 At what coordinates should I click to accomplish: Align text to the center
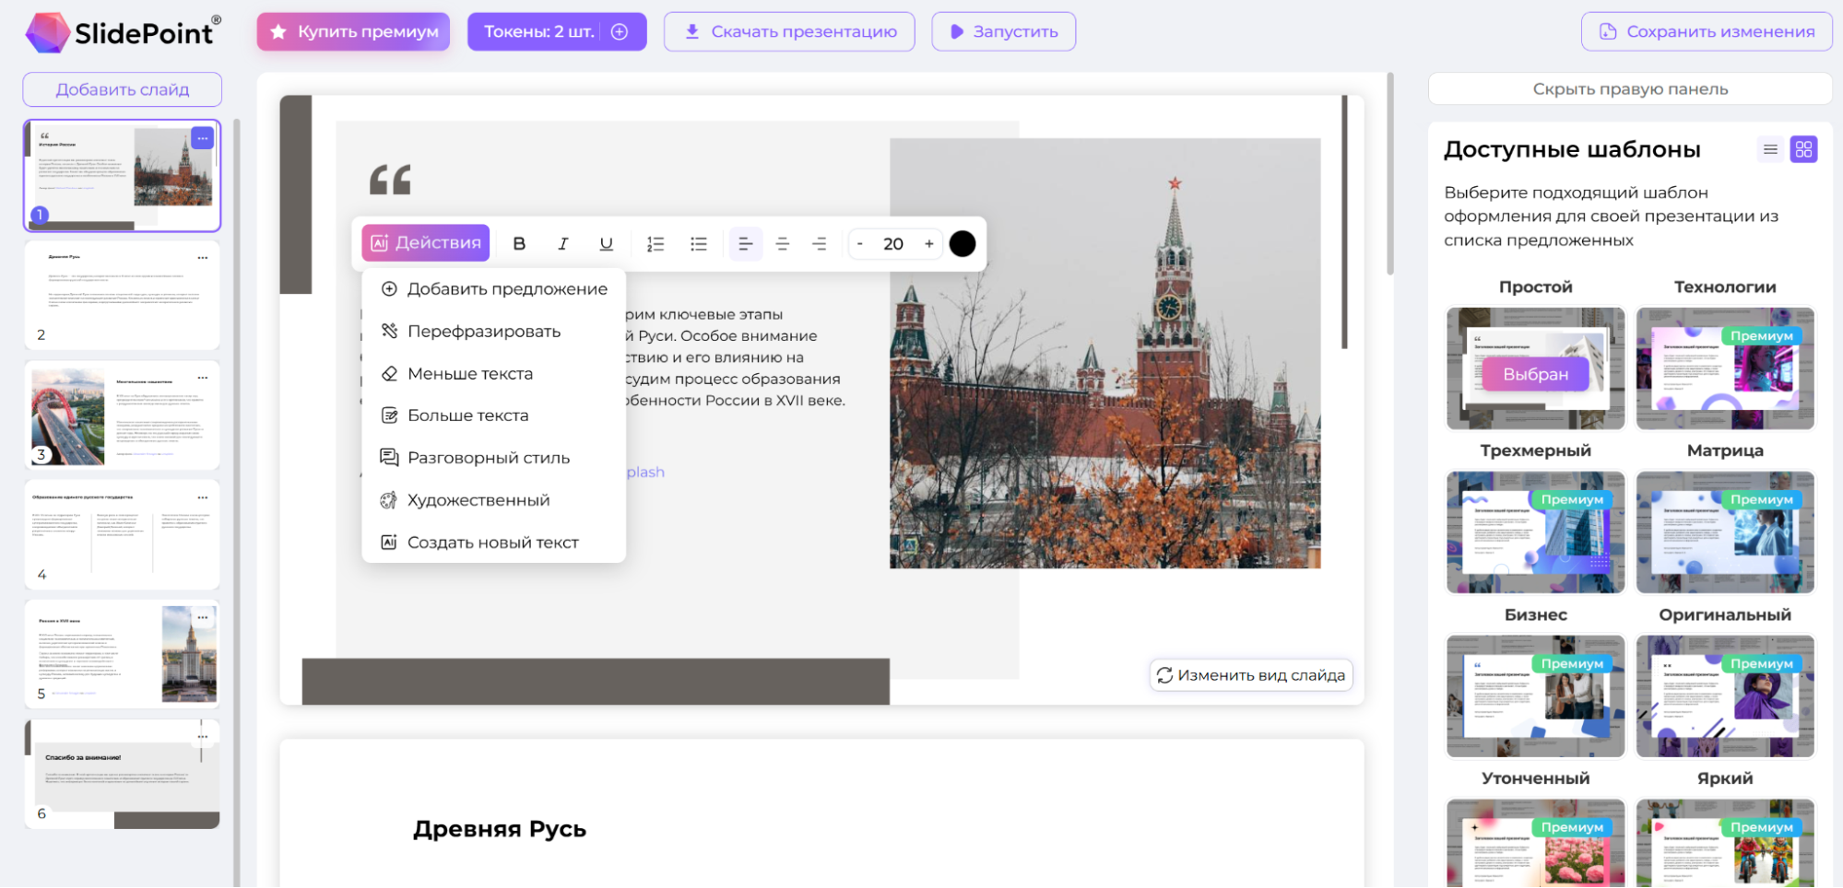783,243
